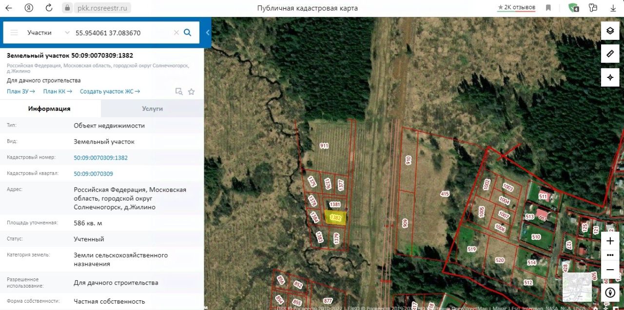Open the green shield protection extension

(573, 8)
